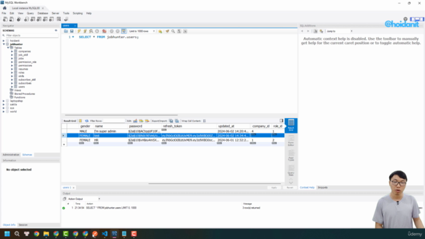Click the Filter Rows input field
The image size is (425, 239).
(x=114, y=121)
